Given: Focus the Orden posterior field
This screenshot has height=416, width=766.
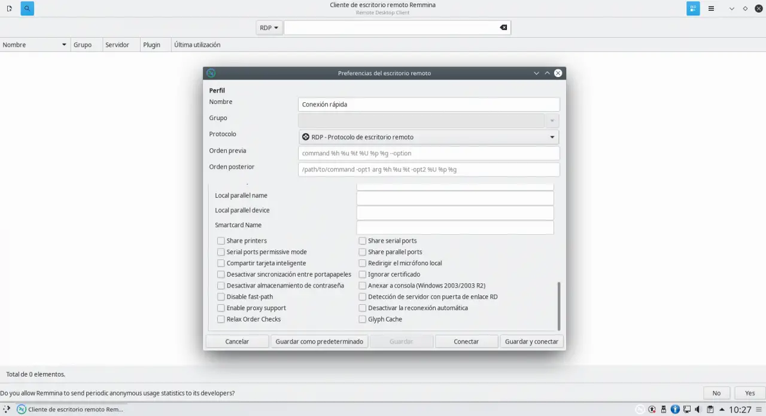Looking at the screenshot, I should click(428, 169).
